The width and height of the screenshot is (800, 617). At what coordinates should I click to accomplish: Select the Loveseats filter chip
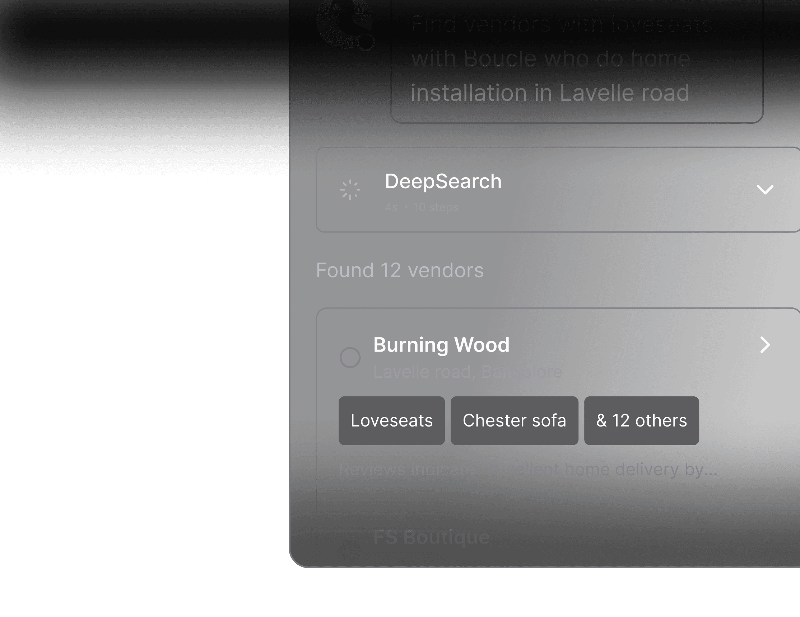coord(391,421)
